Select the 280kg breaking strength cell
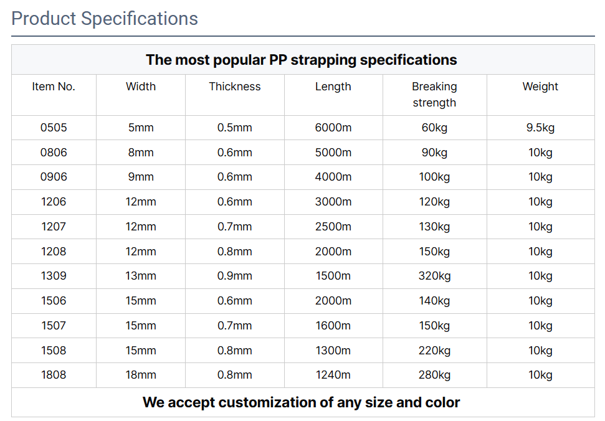This screenshot has height=421, width=605. pyautogui.click(x=434, y=375)
